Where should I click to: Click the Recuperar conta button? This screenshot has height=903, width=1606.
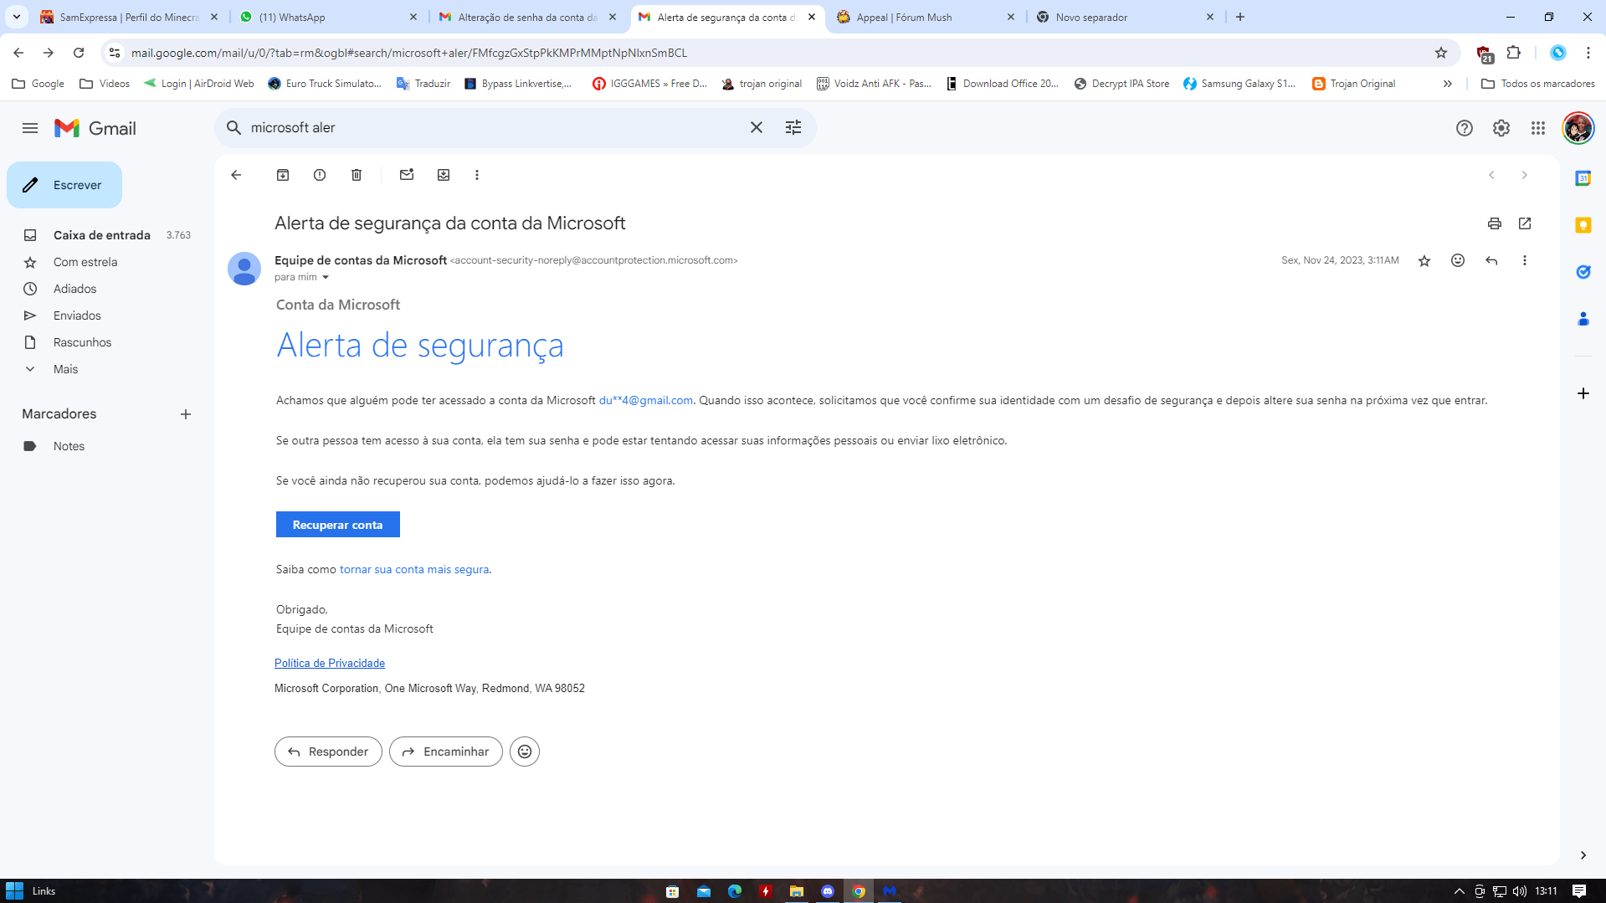(338, 525)
